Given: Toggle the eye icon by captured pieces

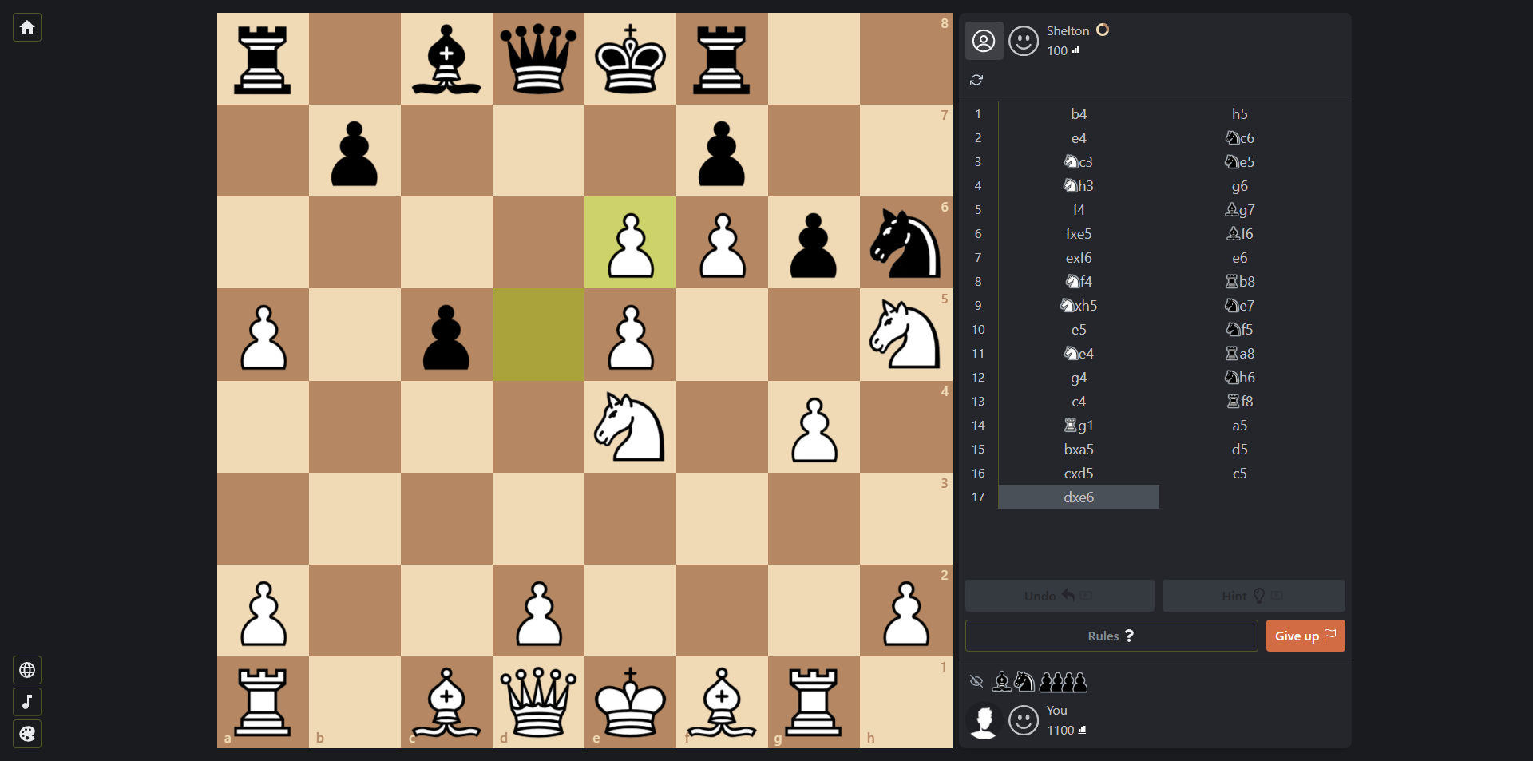Looking at the screenshot, I should [976, 681].
